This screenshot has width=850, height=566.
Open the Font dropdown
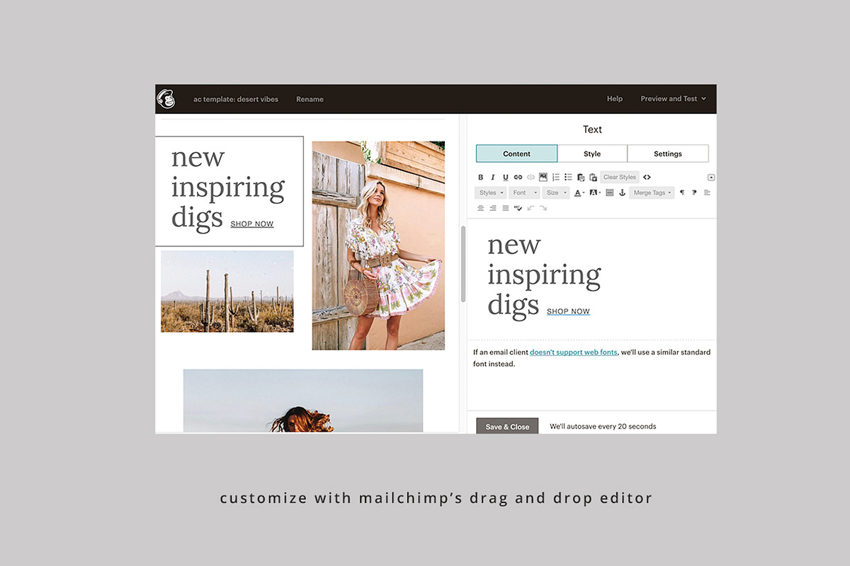[524, 192]
